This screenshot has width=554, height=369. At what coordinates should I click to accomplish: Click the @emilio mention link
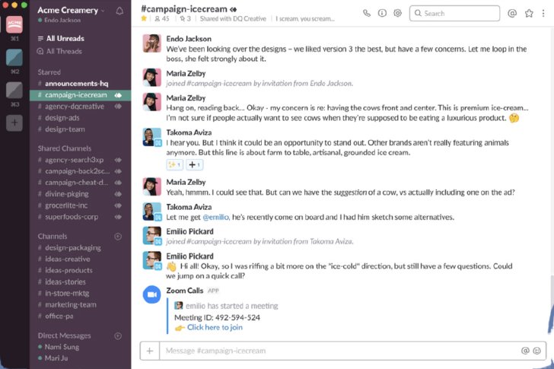click(x=216, y=217)
